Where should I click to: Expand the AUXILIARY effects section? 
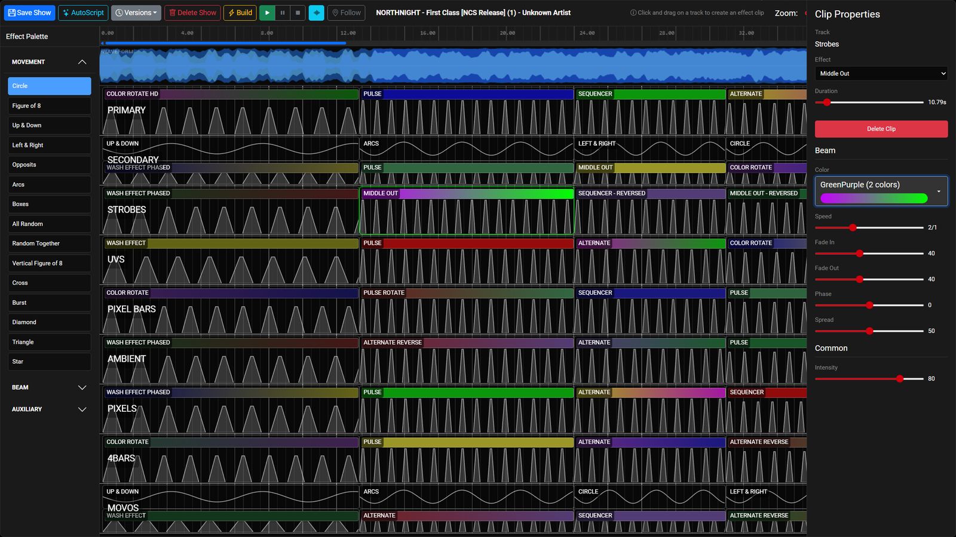49,409
